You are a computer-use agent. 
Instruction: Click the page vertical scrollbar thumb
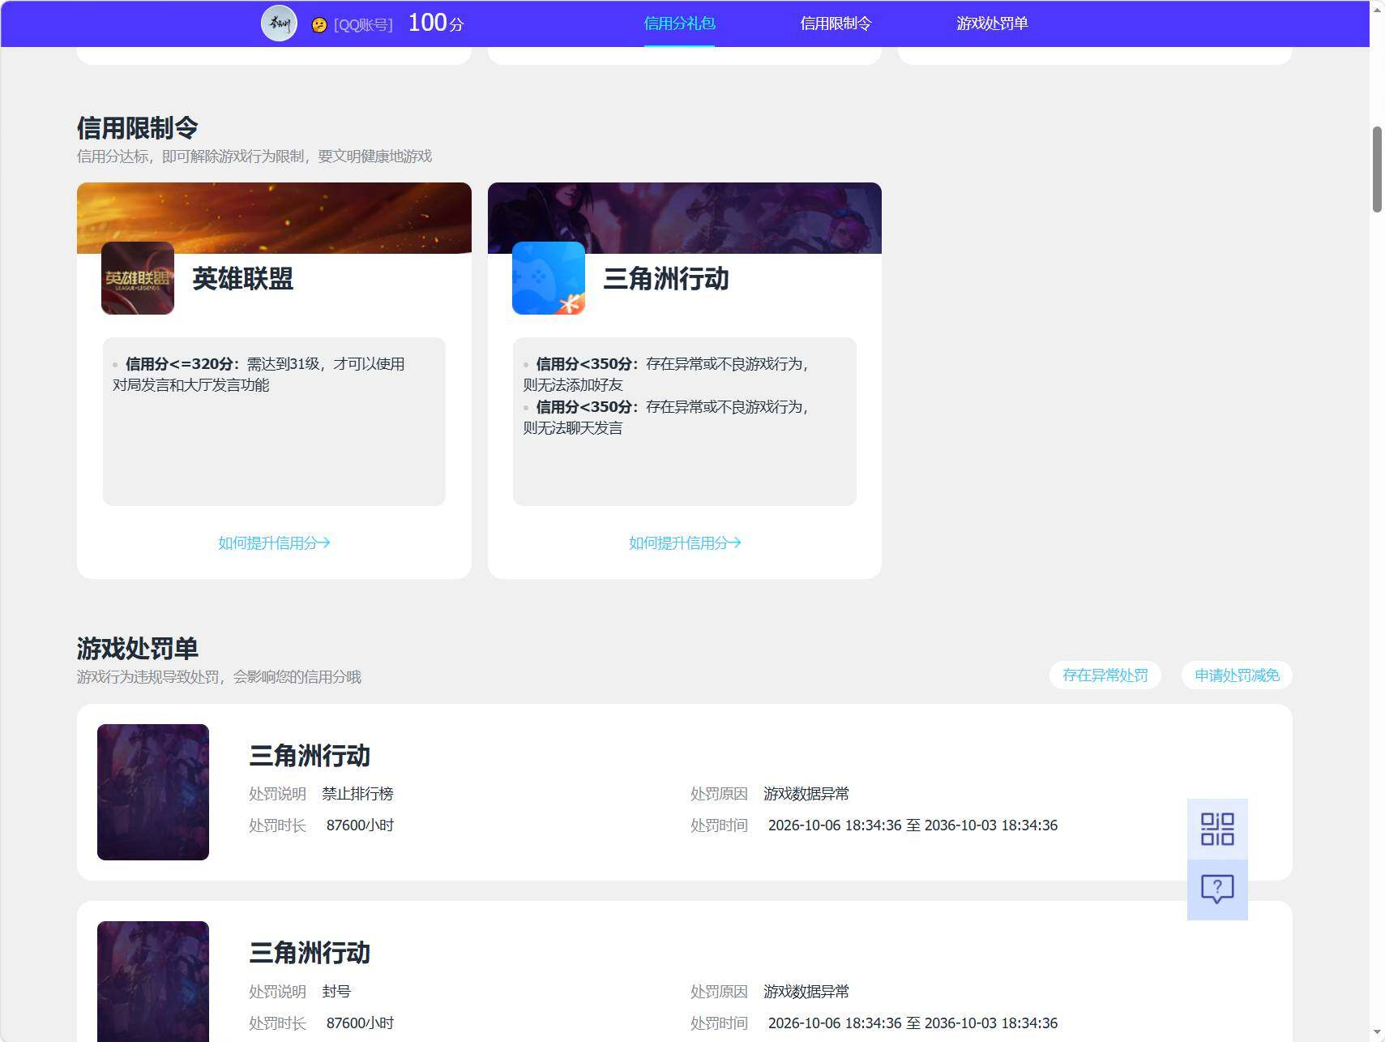click(x=1377, y=169)
